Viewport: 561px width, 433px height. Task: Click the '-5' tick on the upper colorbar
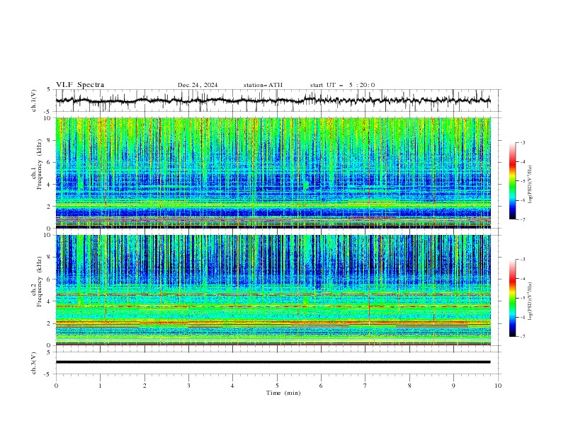tap(523, 181)
